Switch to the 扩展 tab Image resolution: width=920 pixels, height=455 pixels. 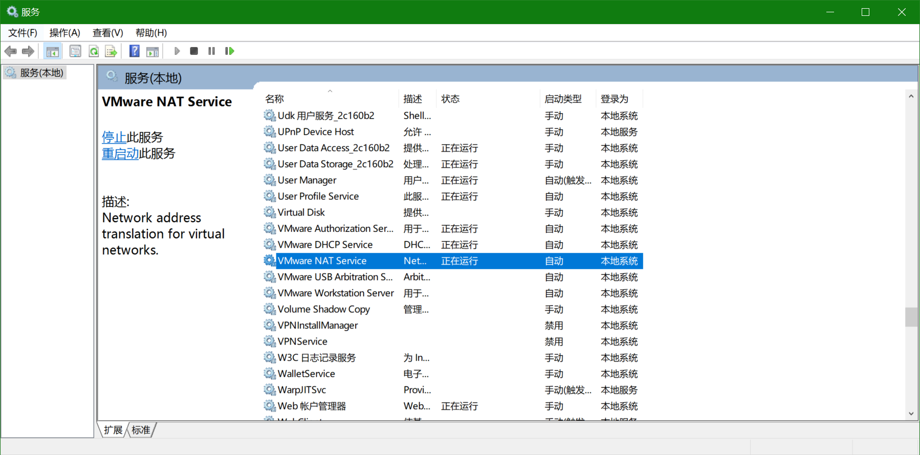tap(113, 430)
